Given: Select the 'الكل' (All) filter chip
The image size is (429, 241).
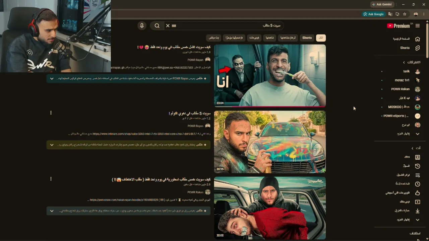Looking at the screenshot, I should tap(321, 38).
